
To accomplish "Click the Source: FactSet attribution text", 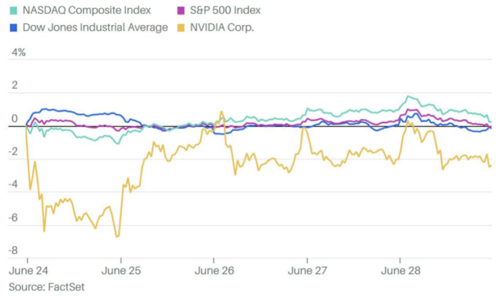I will (x=46, y=287).
